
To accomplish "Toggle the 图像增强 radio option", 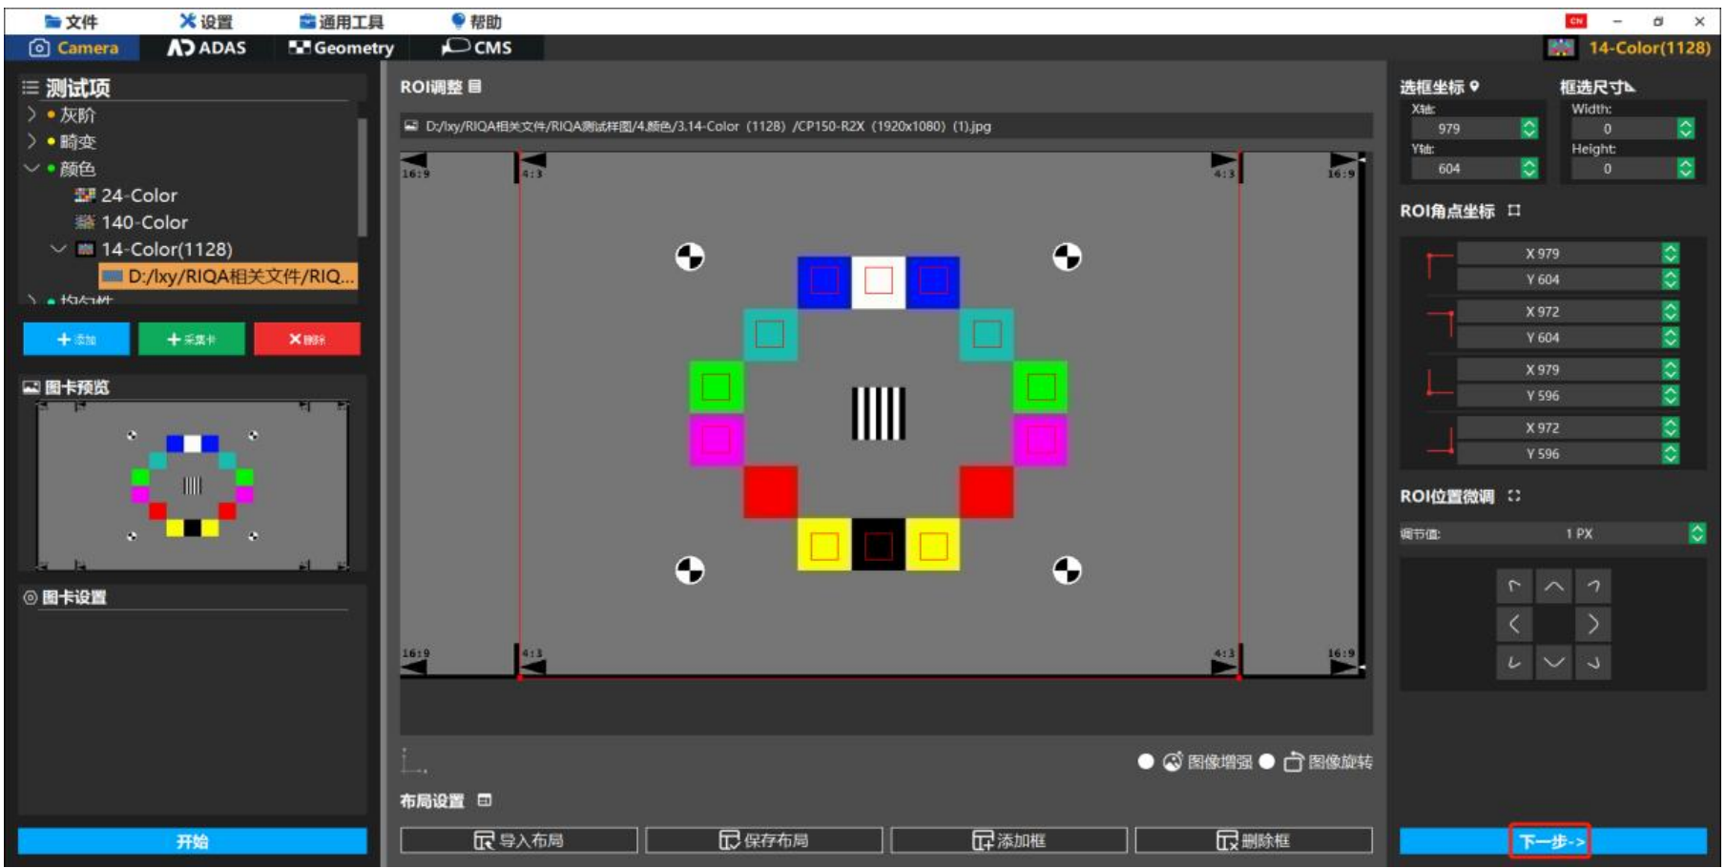I will tap(1146, 761).
